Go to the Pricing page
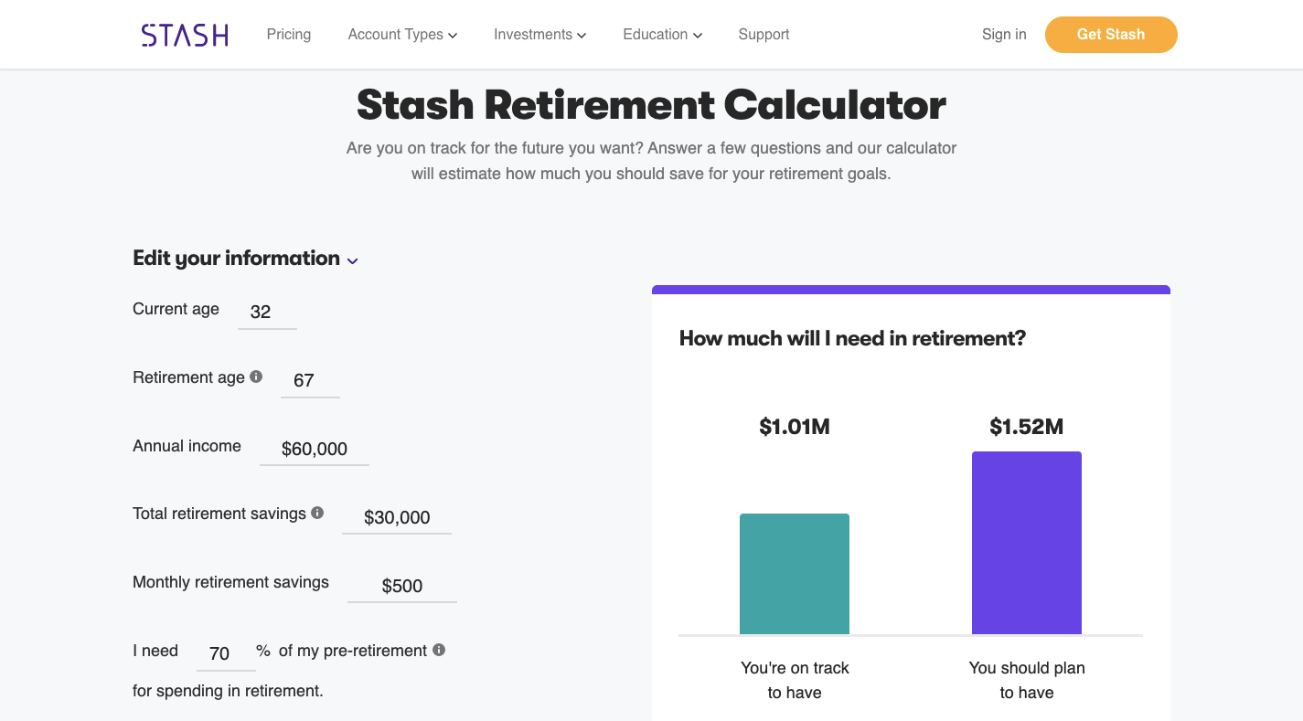 289,35
